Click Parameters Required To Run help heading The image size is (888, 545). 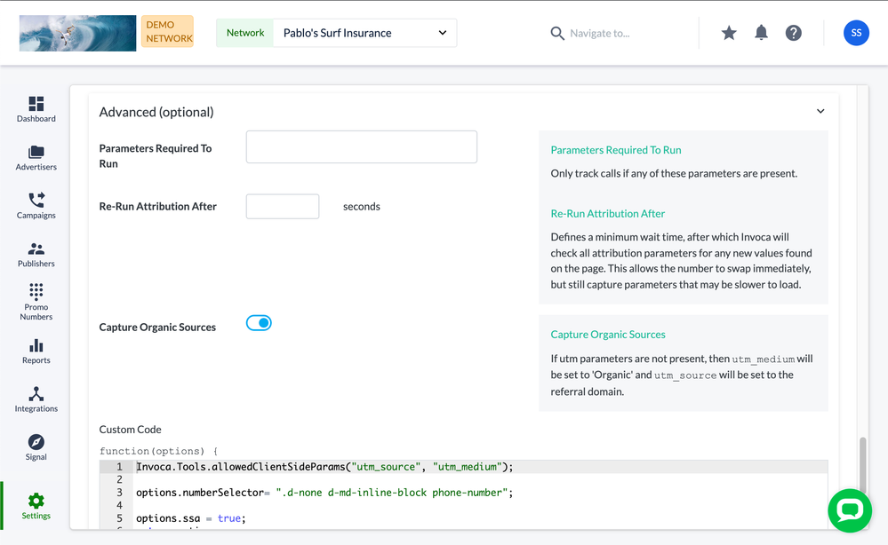pyautogui.click(x=616, y=150)
